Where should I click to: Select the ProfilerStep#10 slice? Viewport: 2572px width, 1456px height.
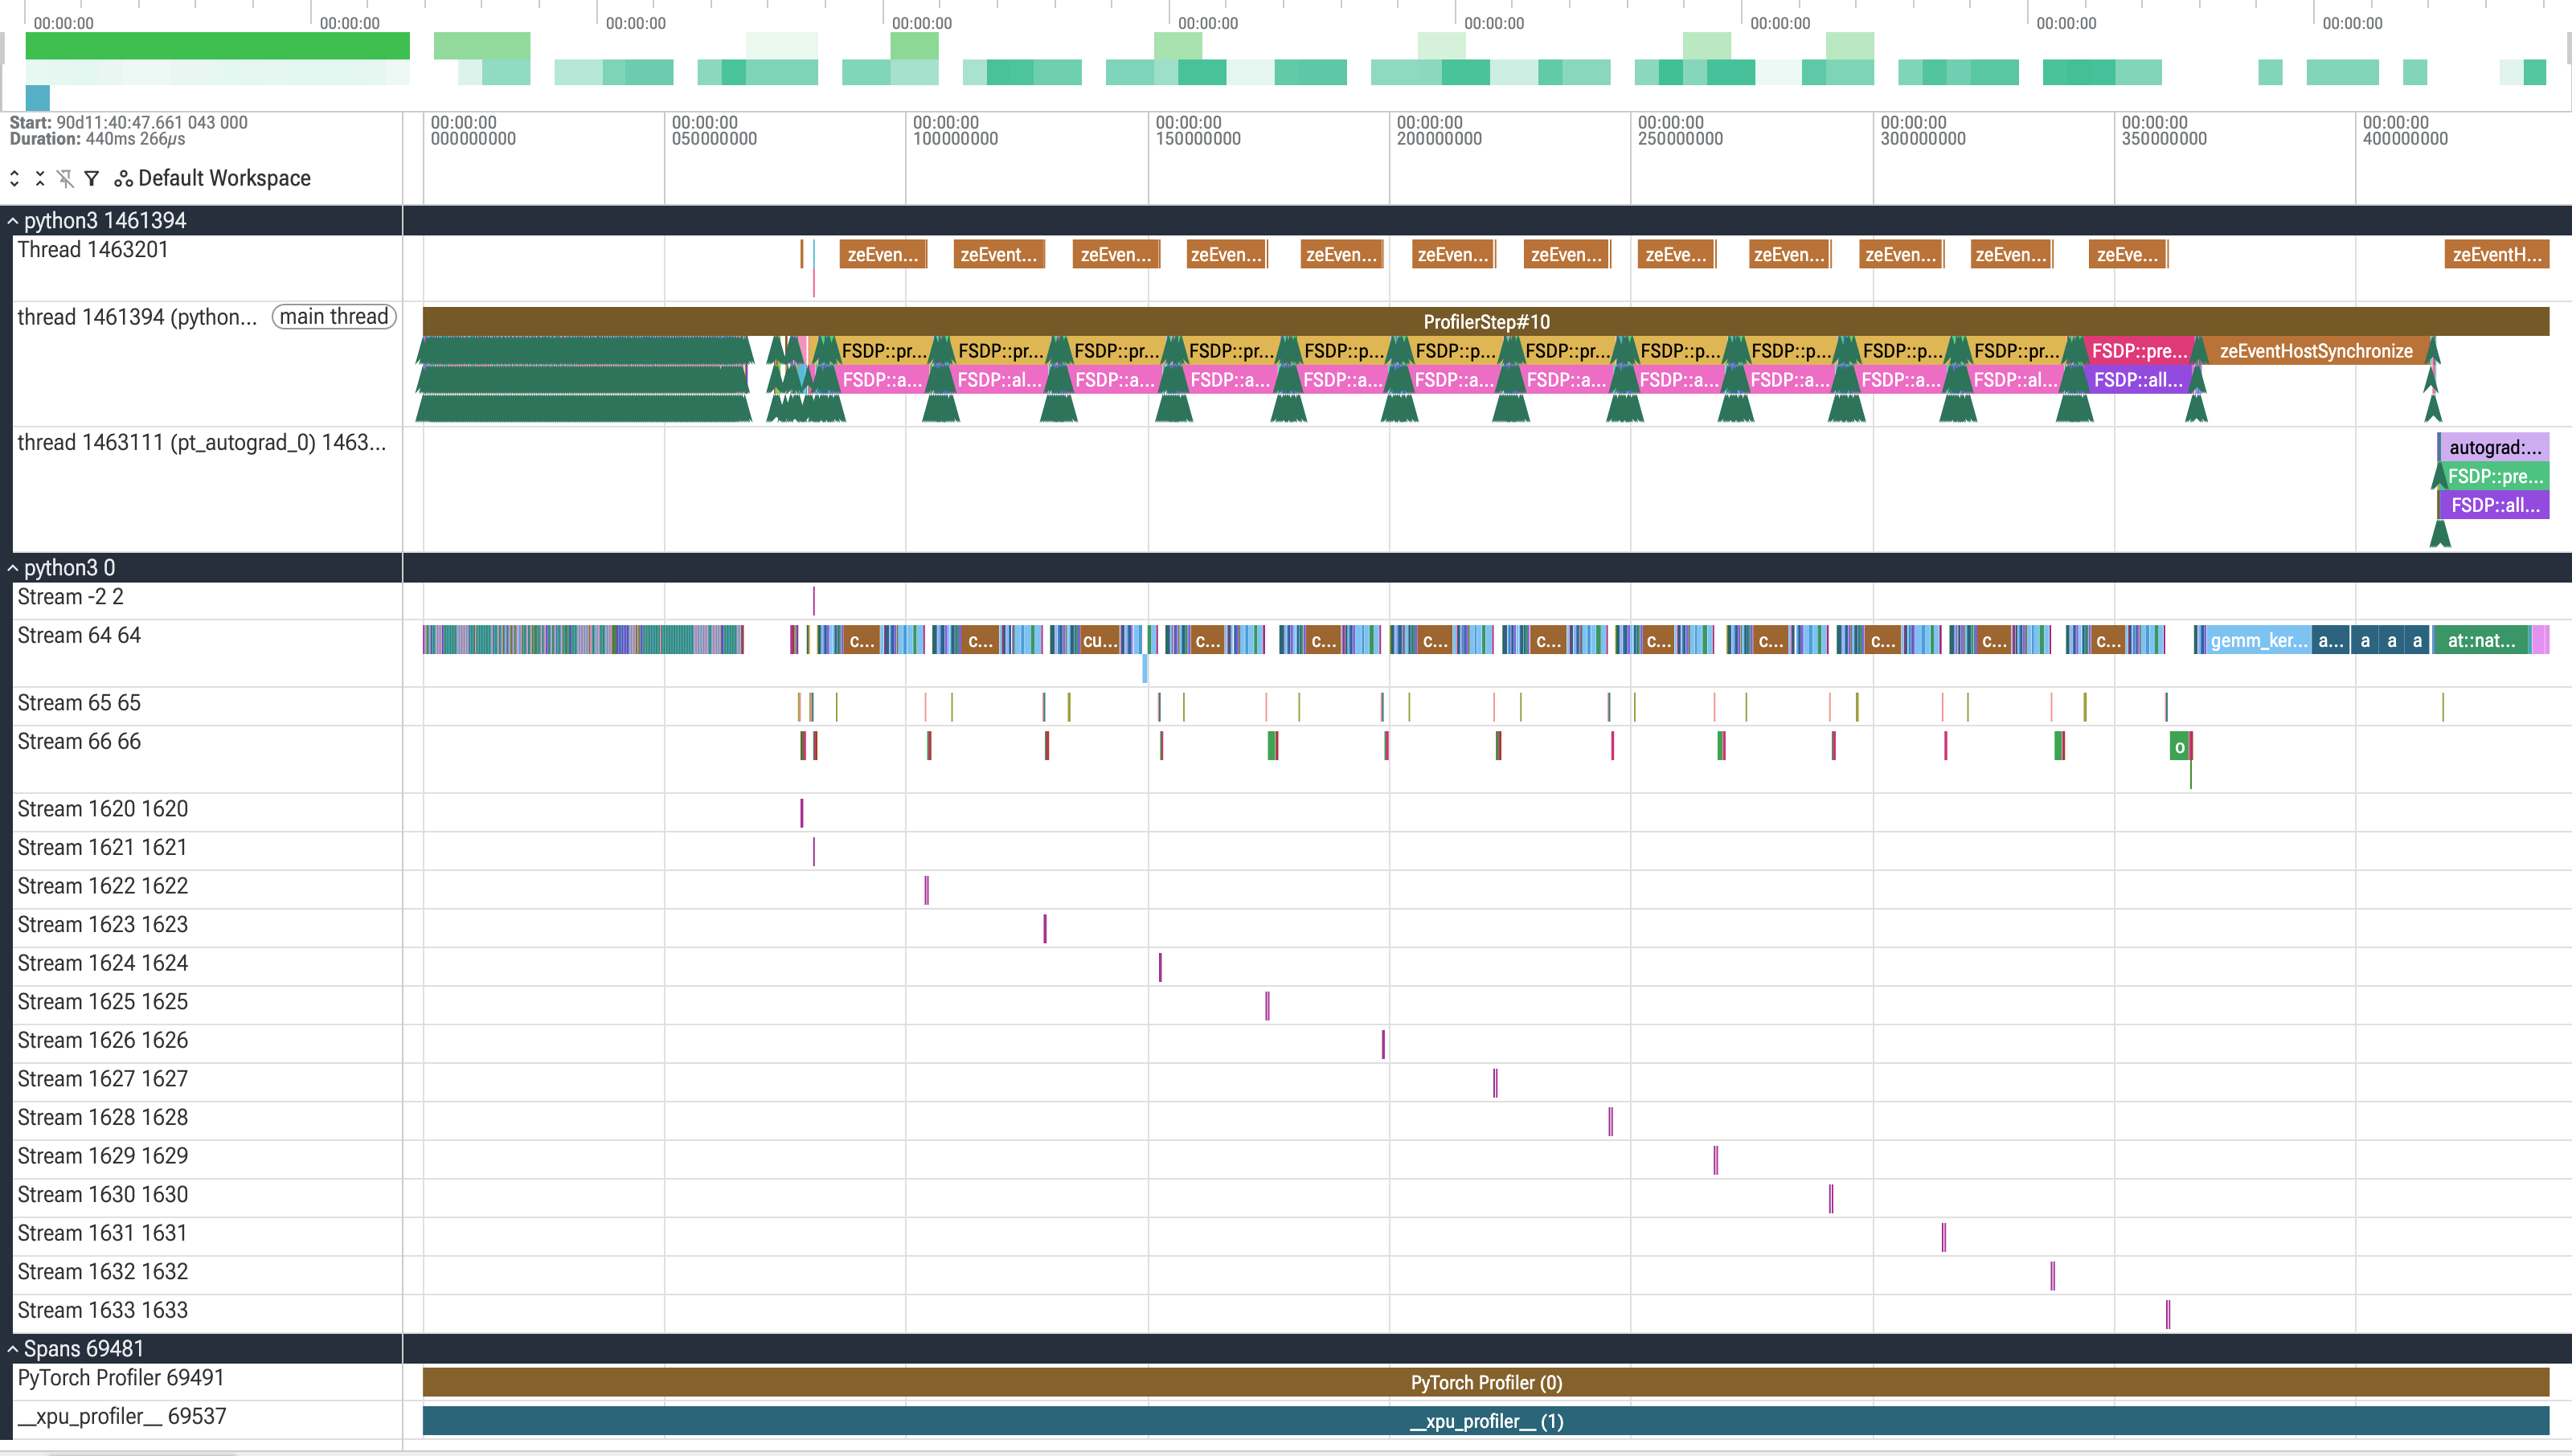pyautogui.click(x=1486, y=322)
